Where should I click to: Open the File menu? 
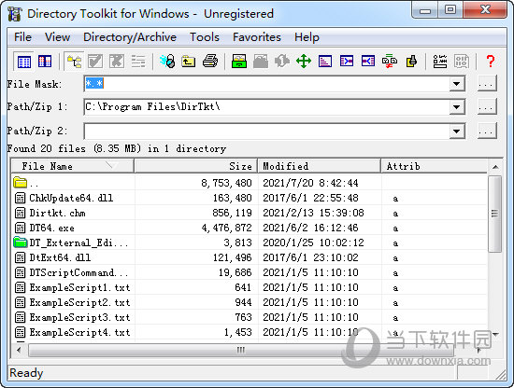[22, 37]
